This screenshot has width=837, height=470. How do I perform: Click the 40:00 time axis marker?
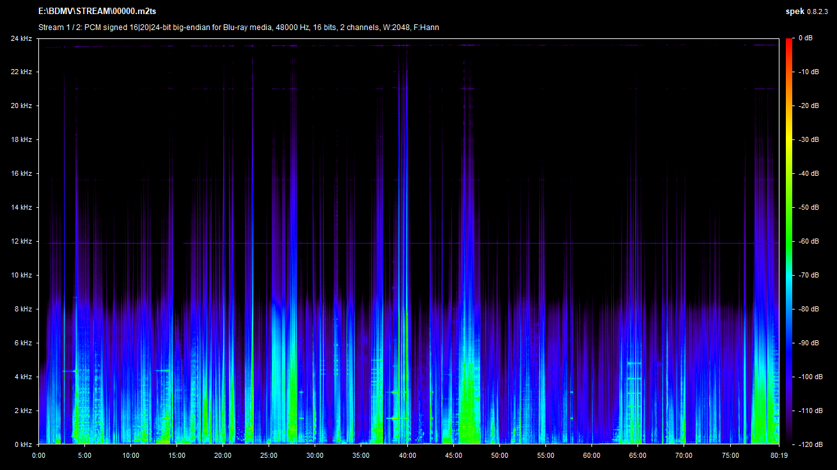click(407, 456)
